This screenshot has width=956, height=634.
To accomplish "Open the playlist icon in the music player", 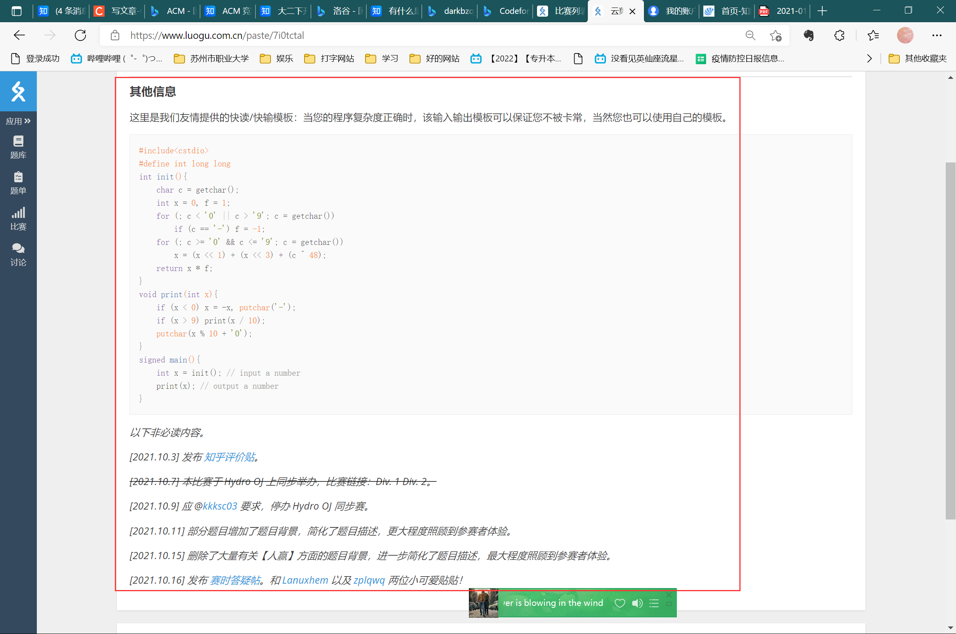I will [653, 603].
